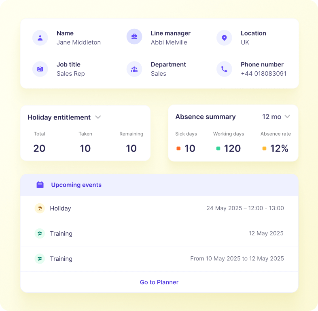Expand the Holiday entitlement chevron

pos(98,117)
